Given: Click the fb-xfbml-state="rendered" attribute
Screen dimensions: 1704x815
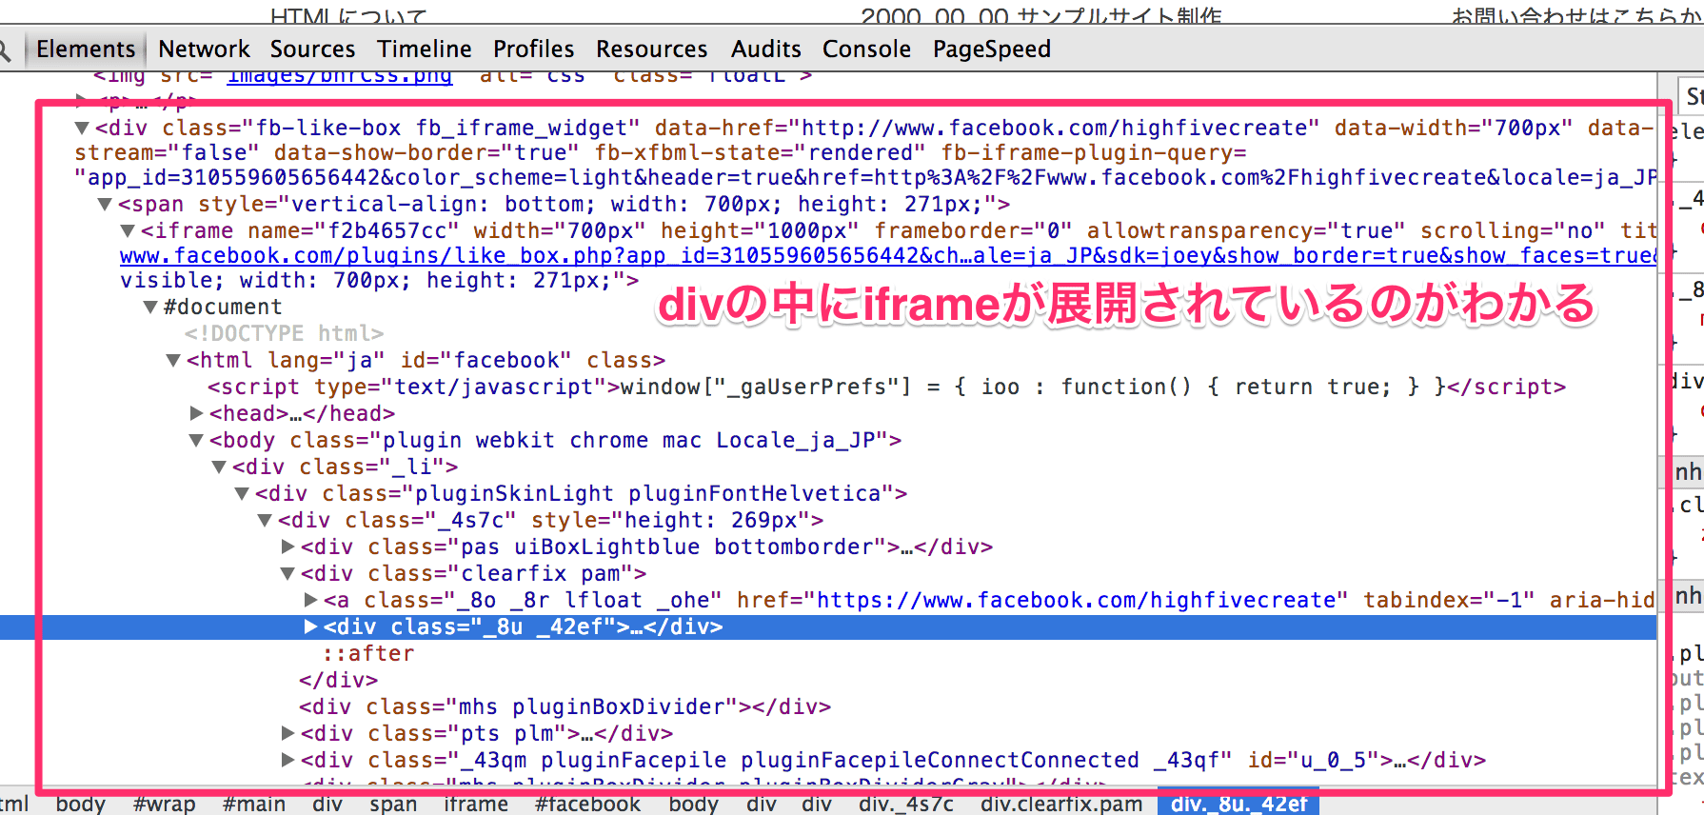Looking at the screenshot, I should point(760,152).
